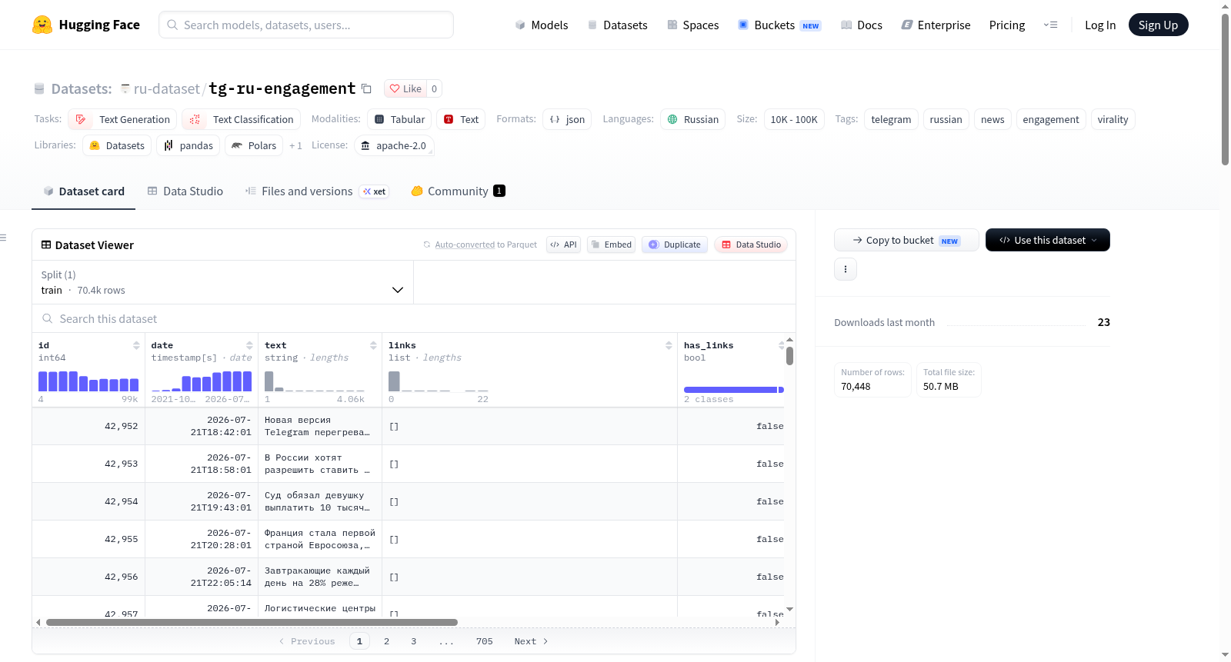Open Spaces in the top navigation
1231x662 pixels.
pyautogui.click(x=693, y=25)
